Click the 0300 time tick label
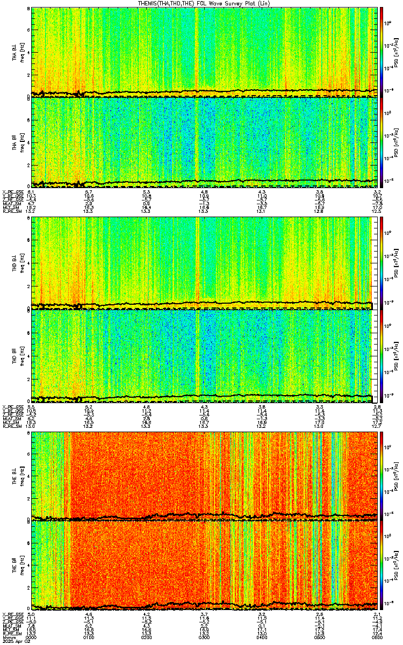 point(204,637)
